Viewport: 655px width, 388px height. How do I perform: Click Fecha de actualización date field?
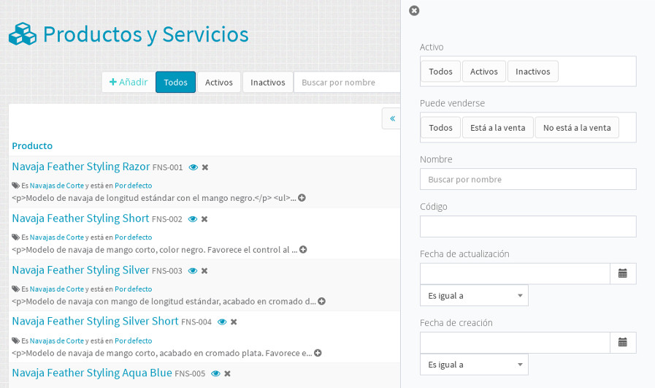(x=515, y=273)
